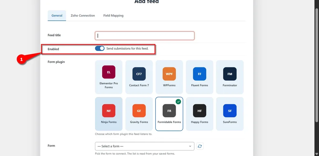The width and height of the screenshot is (319, 156).
Task: Select the SureForms SF icon
Action: [x=230, y=111]
